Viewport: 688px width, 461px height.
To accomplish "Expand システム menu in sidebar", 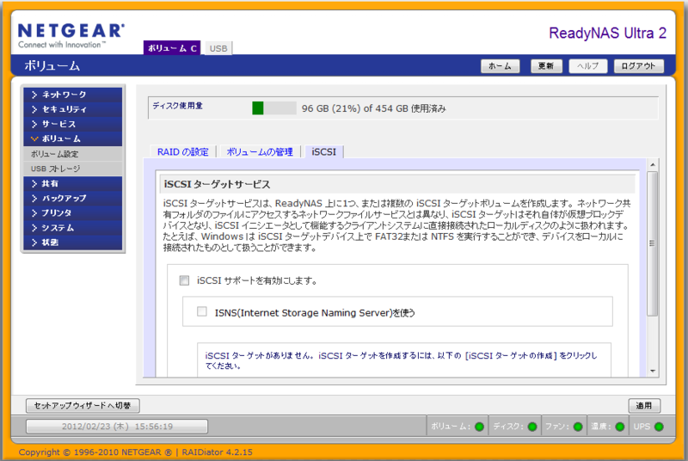I will [x=73, y=228].
